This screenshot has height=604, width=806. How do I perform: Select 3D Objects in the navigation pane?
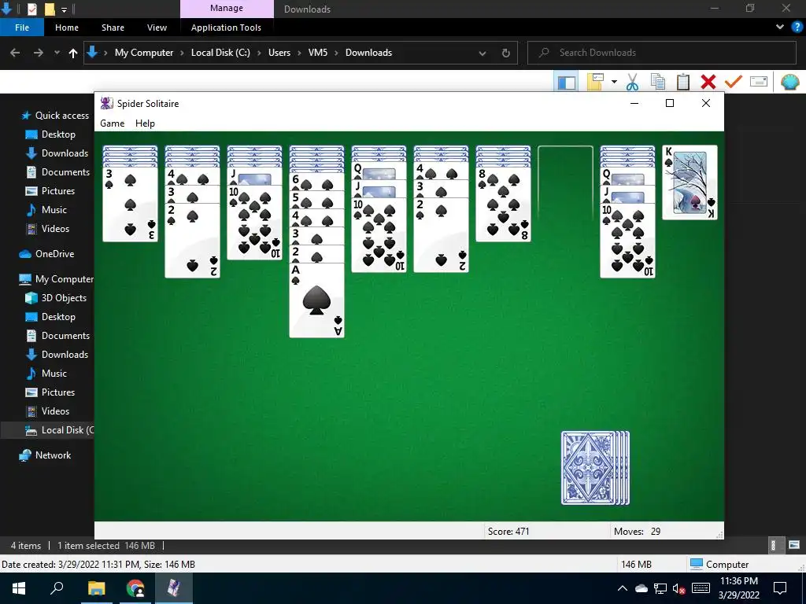pos(56,298)
